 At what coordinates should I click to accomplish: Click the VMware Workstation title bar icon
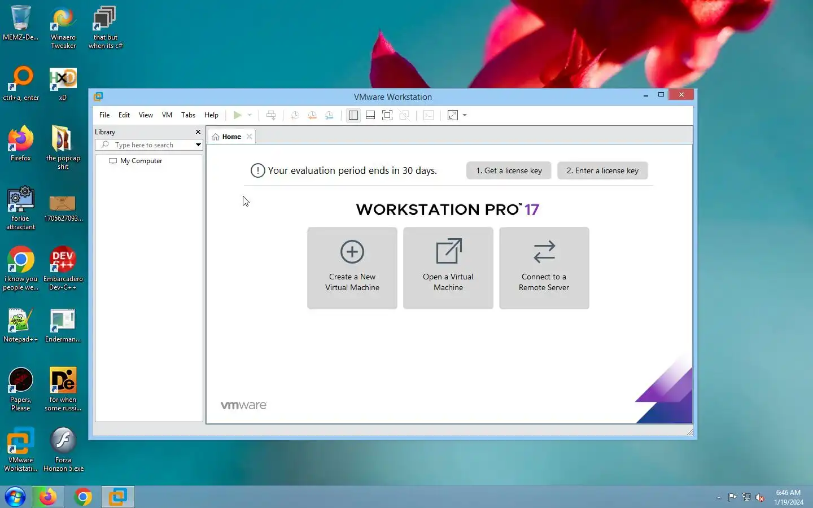click(x=98, y=97)
